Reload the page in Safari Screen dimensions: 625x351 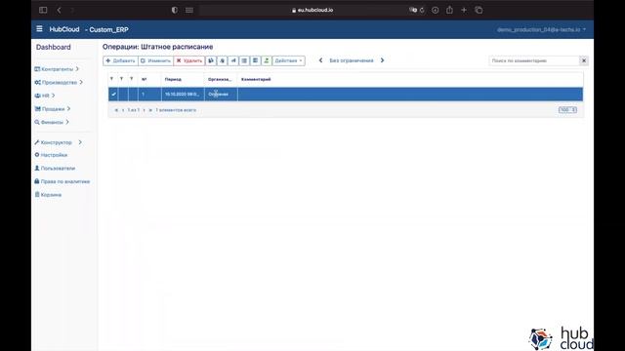coord(422,10)
